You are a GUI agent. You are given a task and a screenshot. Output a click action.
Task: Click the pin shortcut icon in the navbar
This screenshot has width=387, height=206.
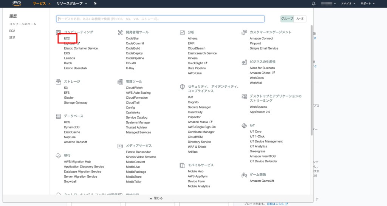pos(95,3)
